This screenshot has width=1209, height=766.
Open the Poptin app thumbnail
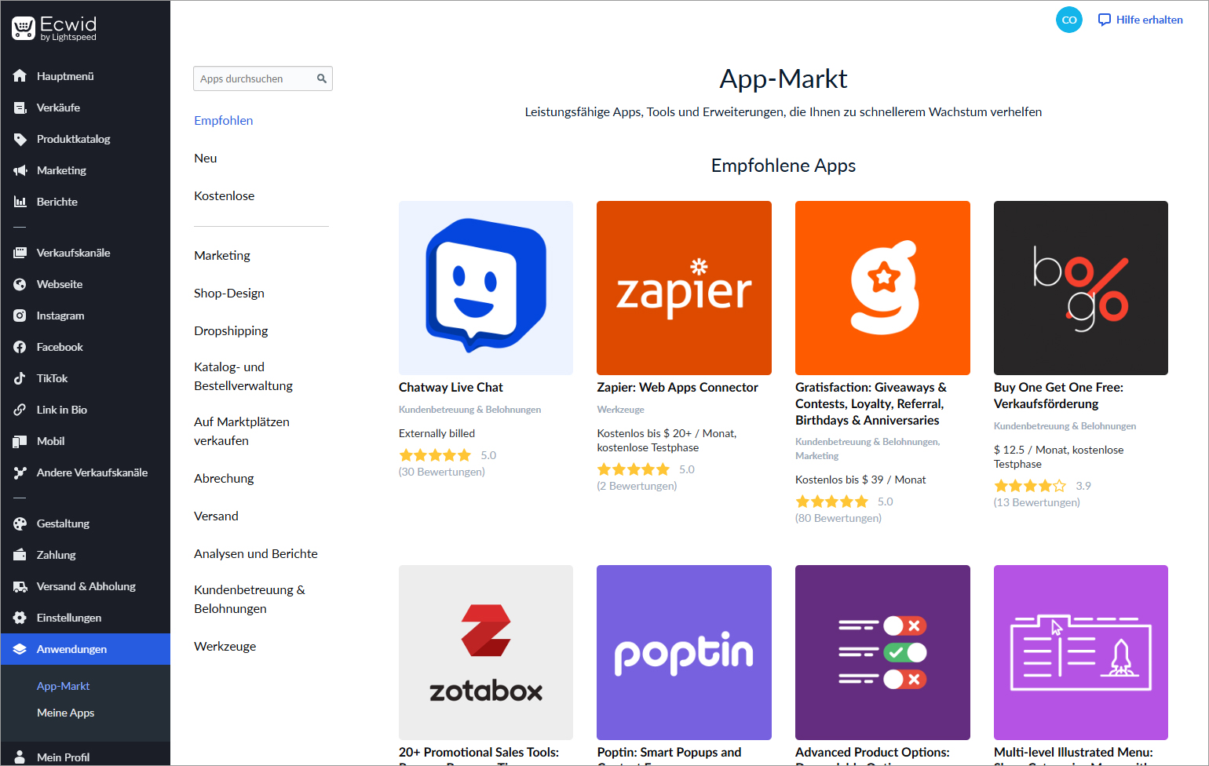tap(684, 652)
